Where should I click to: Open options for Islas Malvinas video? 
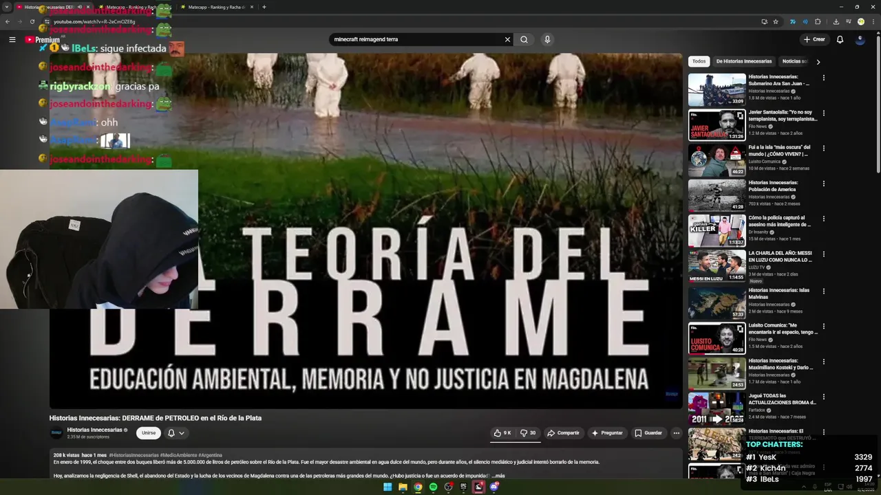(x=823, y=291)
